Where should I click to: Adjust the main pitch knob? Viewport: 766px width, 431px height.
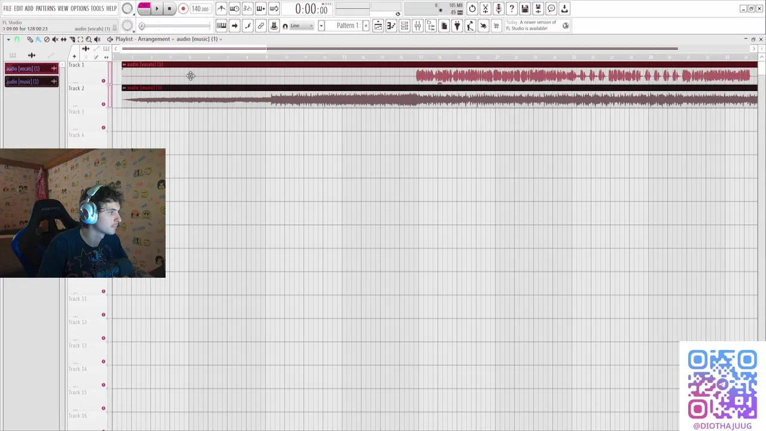(x=127, y=26)
